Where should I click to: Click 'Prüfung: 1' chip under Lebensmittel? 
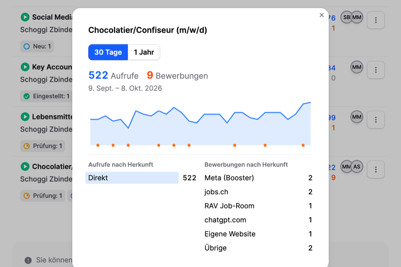pyautogui.click(x=43, y=146)
